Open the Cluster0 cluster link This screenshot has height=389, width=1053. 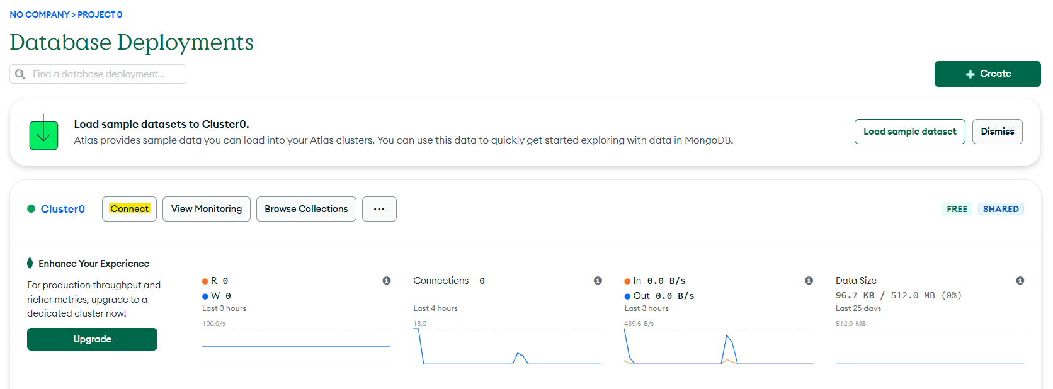click(63, 209)
